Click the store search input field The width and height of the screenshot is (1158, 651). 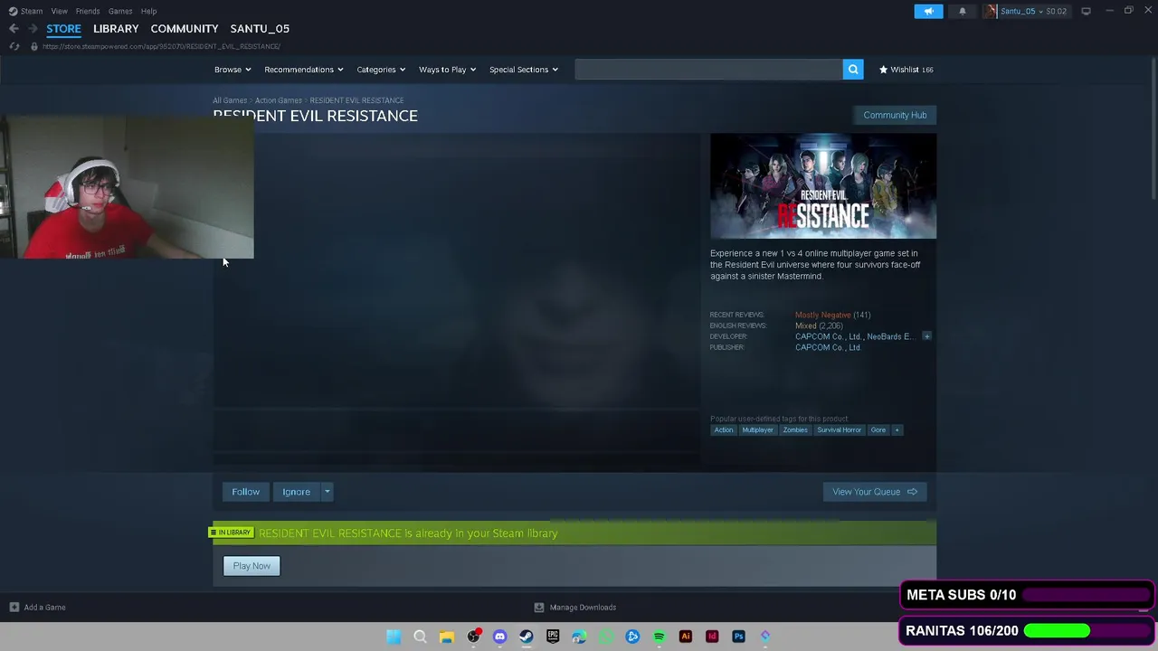[x=708, y=70]
